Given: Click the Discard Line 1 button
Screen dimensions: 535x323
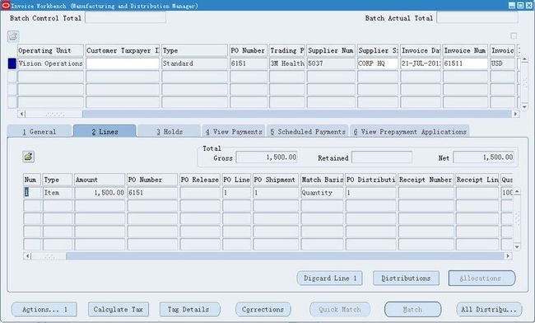Looking at the screenshot, I should pos(329,279).
